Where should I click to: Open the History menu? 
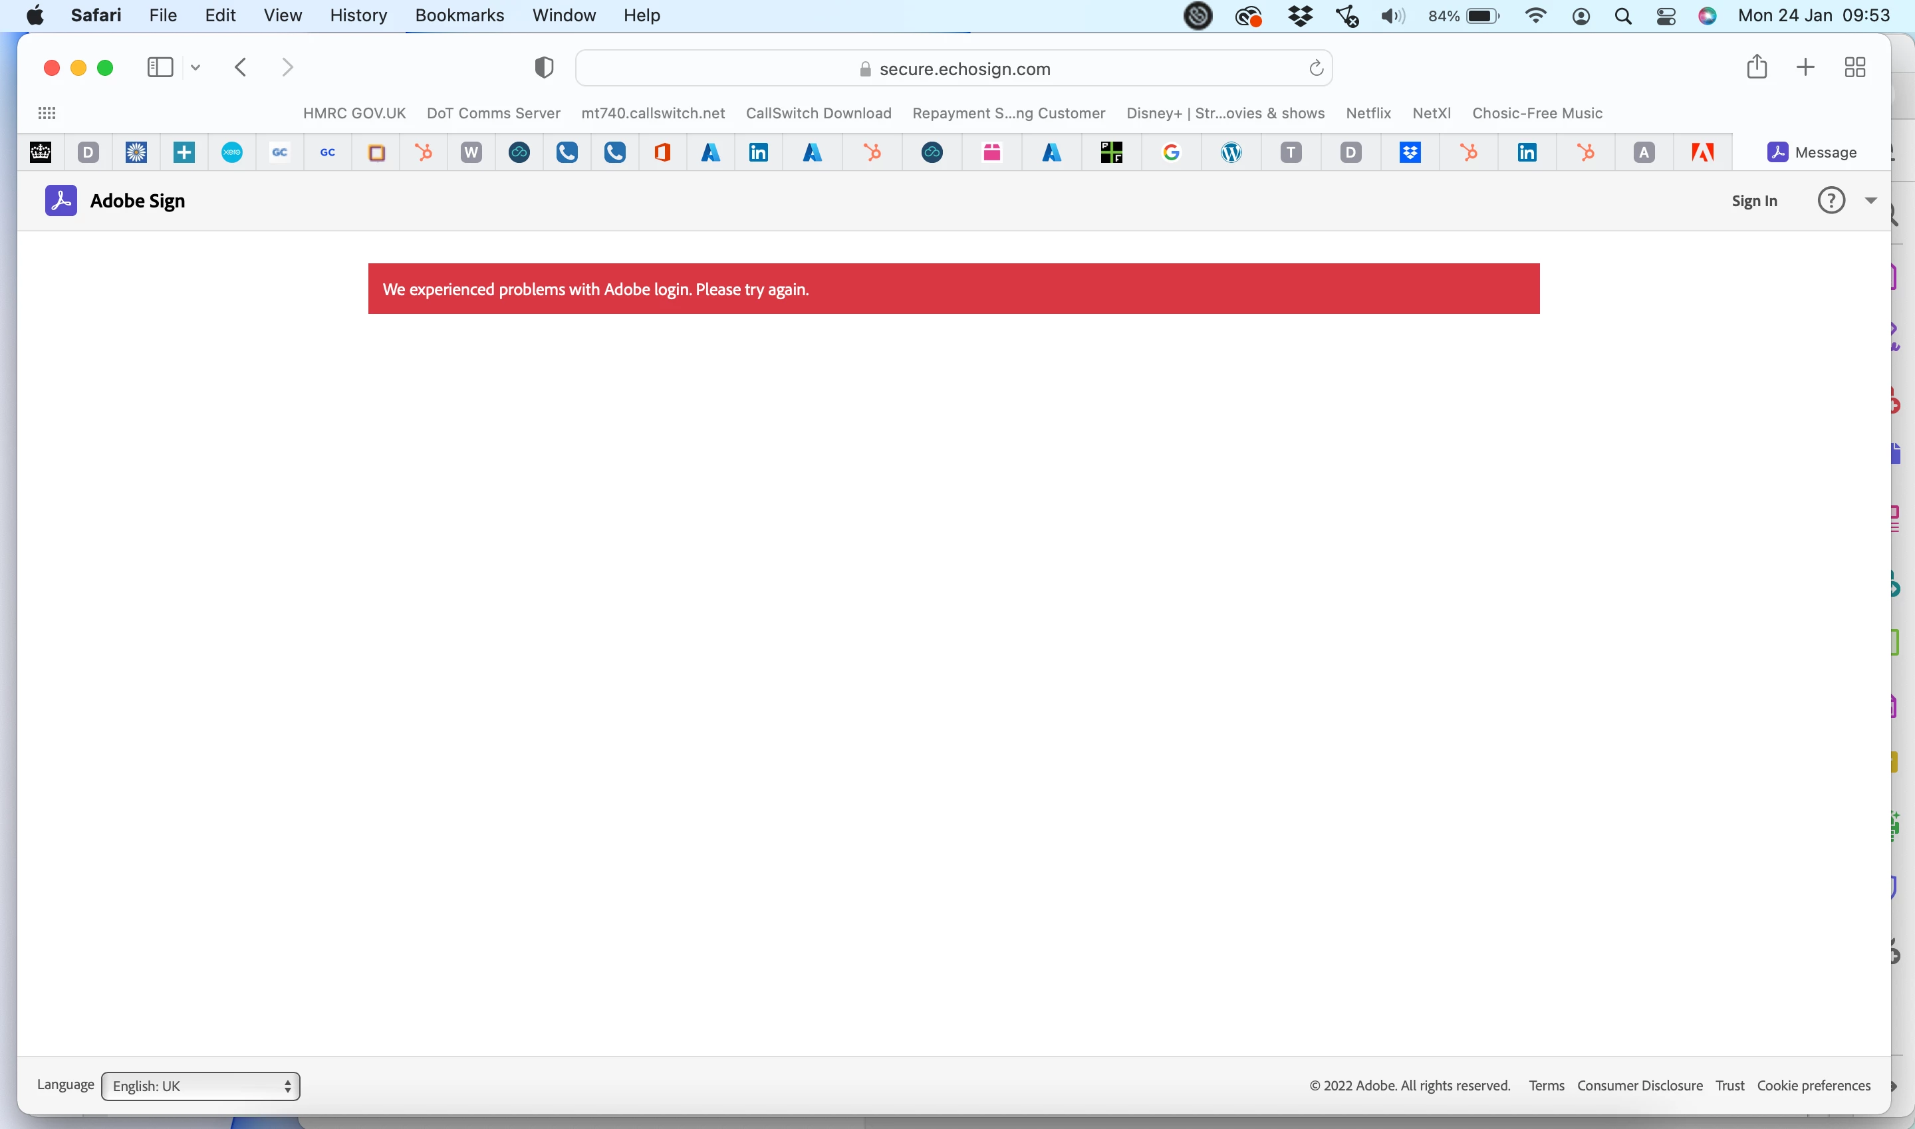358,15
